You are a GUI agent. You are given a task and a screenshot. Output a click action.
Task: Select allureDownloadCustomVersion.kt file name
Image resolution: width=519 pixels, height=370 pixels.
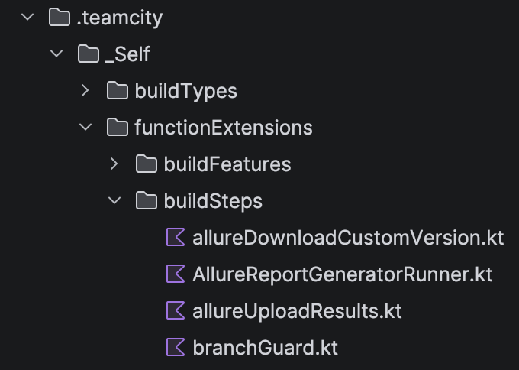click(x=348, y=238)
